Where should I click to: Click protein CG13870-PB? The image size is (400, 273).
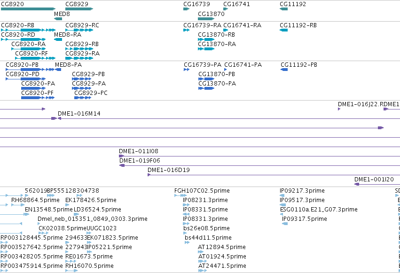click(x=217, y=74)
